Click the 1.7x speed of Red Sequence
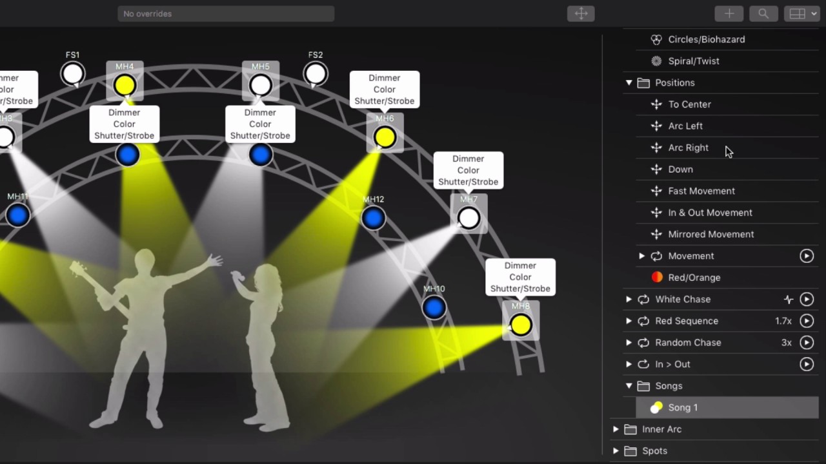 [783, 321]
